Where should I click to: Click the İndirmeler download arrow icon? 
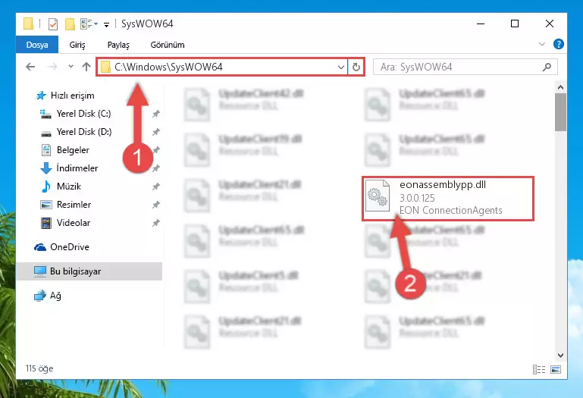(x=45, y=168)
